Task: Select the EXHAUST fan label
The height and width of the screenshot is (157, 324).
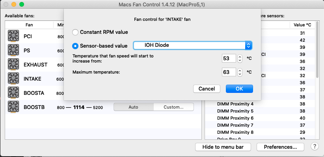Action: [x=35, y=65]
